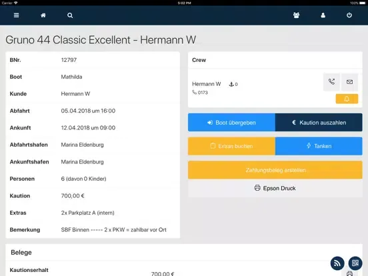368x276 pixels.
Task: Click 6 (davon 0 Kinder) text
Action: 83,179
